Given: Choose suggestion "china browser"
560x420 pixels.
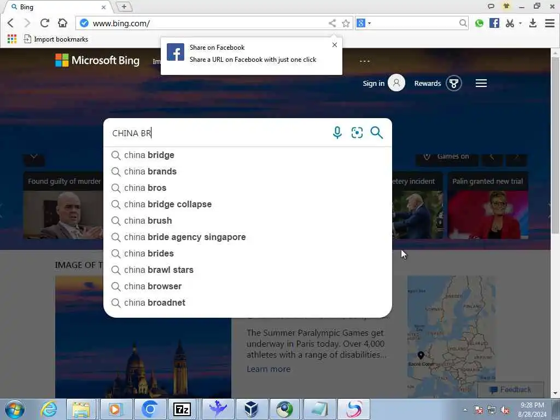Looking at the screenshot, I should coord(248,287).
